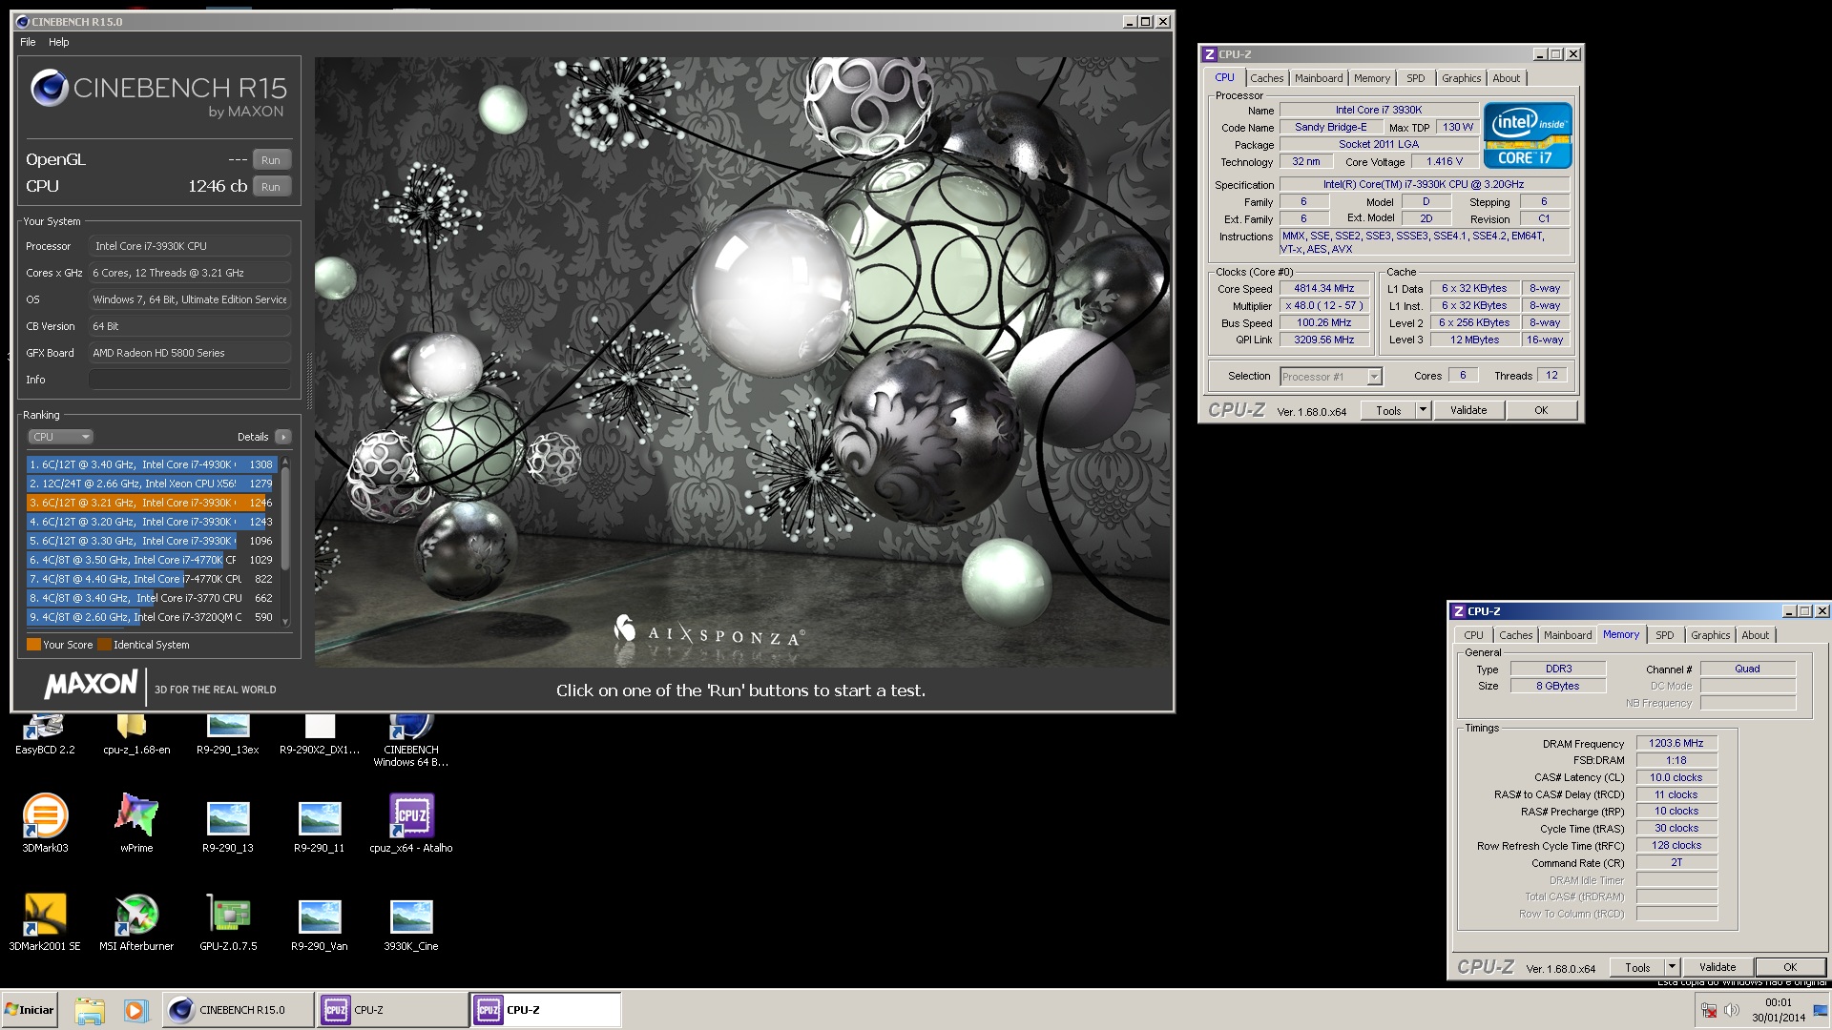
Task: Switch to Graphics tab in bottom CPU-Z window
Action: 1710,635
